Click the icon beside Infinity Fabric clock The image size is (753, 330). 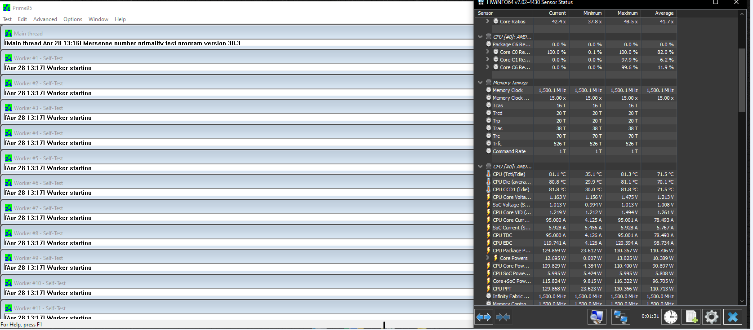pyautogui.click(x=489, y=296)
